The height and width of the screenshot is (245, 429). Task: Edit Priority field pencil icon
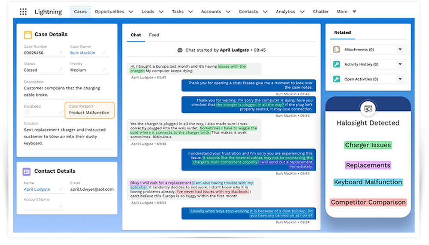pos(104,70)
